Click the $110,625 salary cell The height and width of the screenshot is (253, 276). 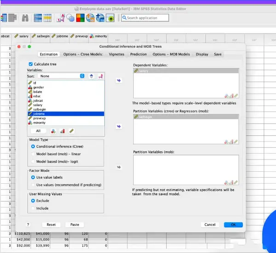click(21, 234)
